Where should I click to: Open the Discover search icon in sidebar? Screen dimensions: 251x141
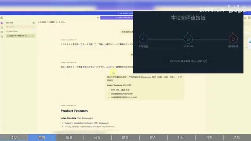click(x=2, y=36)
